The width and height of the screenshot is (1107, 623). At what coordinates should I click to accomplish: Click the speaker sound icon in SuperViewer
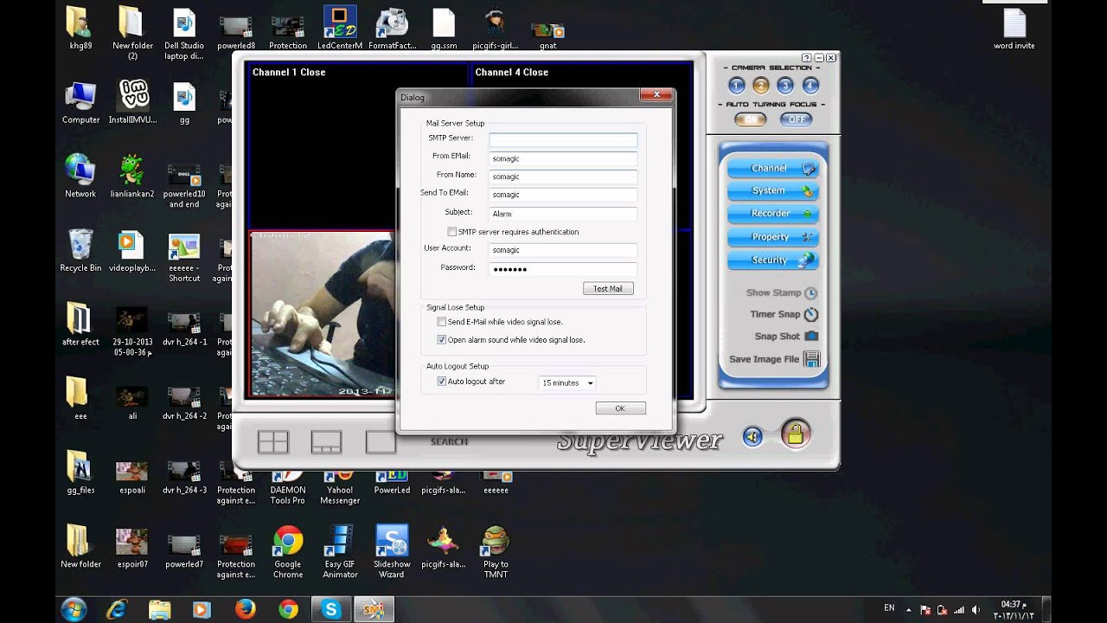(752, 437)
